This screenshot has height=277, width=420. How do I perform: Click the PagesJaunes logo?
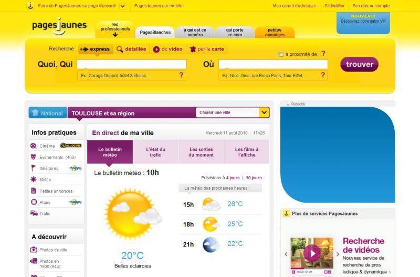tap(59, 26)
